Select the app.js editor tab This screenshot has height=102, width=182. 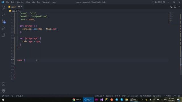pyautogui.click(x=15, y=7)
